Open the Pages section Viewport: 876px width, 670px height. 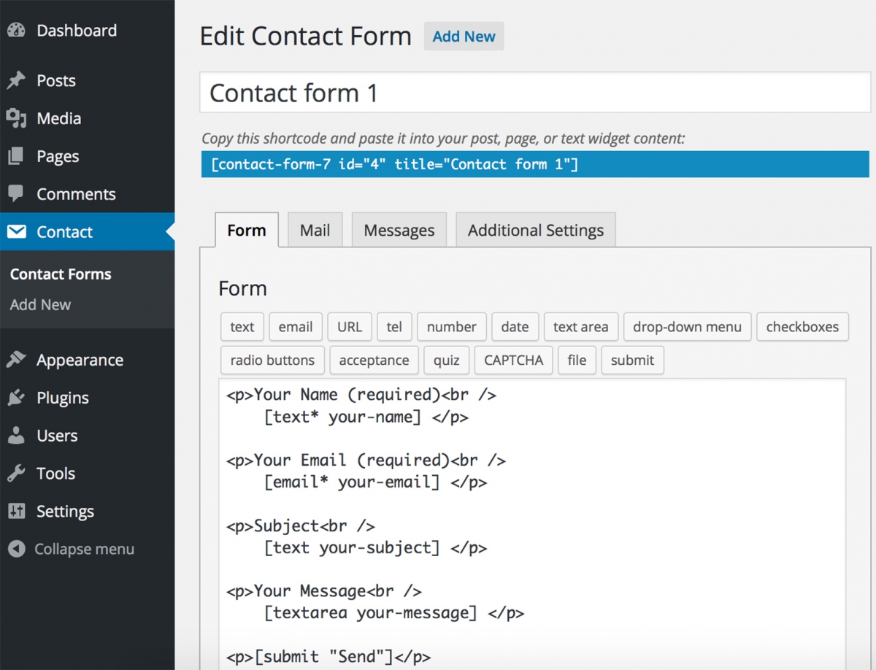[x=56, y=156]
